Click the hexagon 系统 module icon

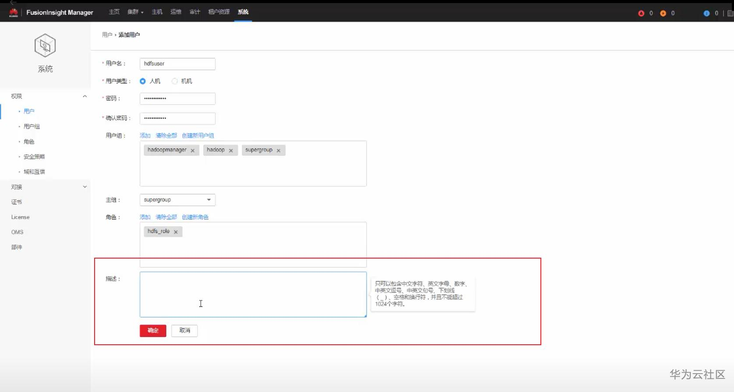[45, 45]
